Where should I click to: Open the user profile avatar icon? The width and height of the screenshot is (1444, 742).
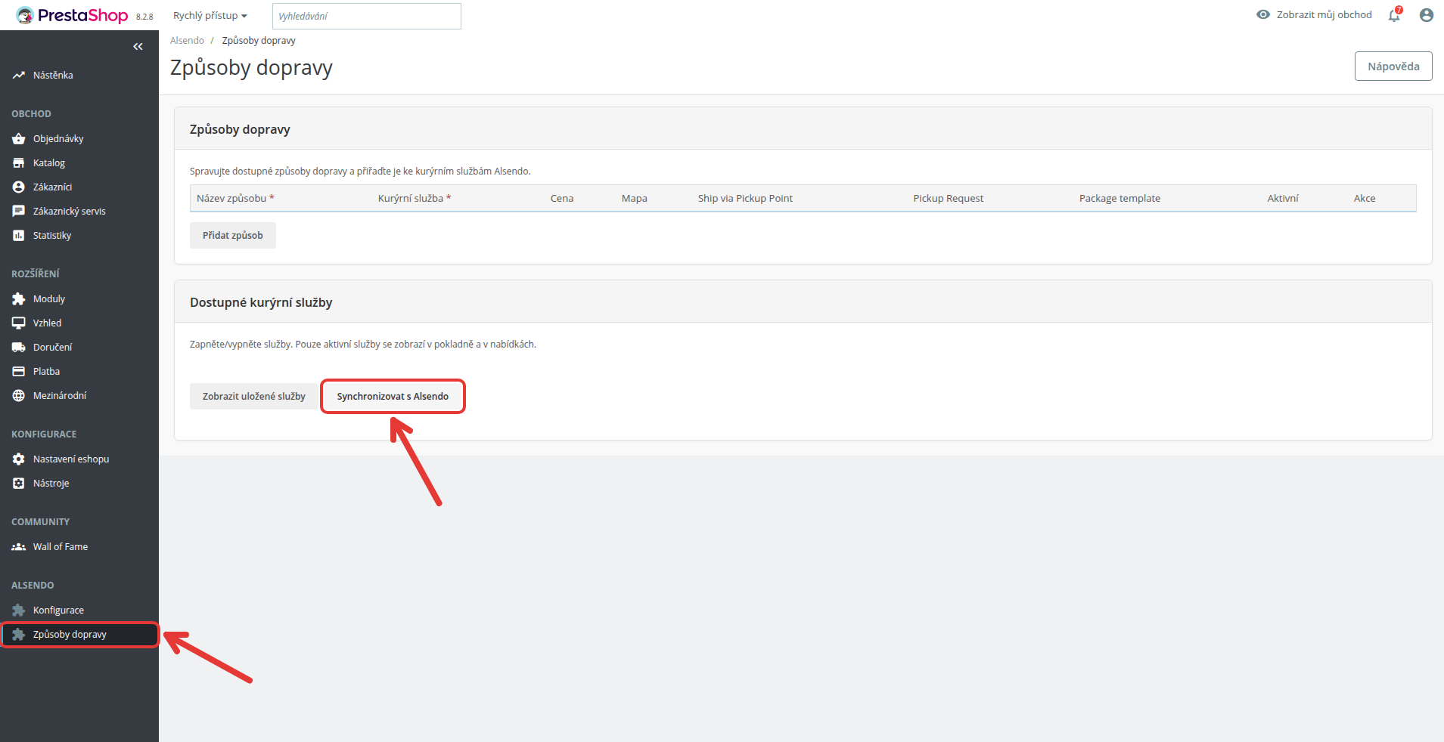click(1427, 15)
